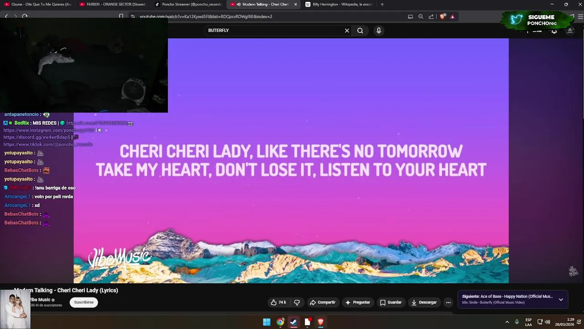Like the video showing 74 k

278,302
